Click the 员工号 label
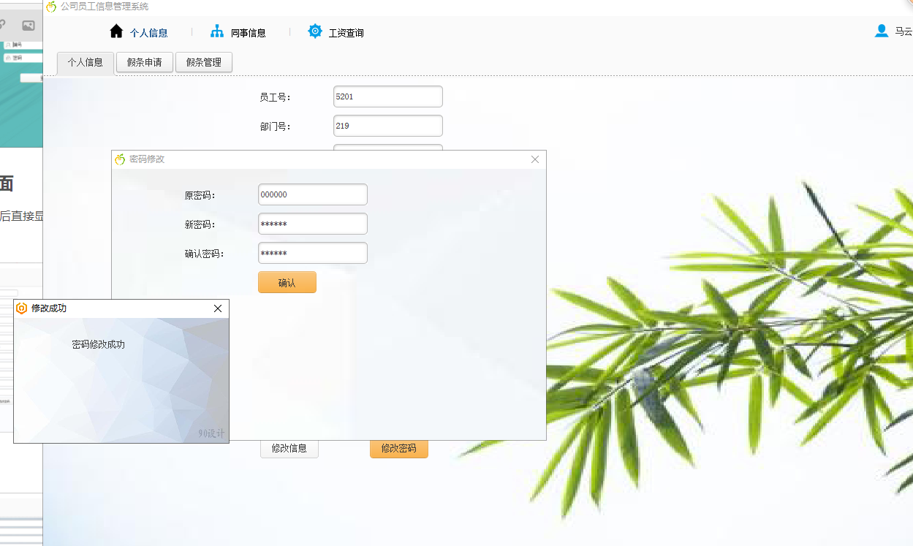Screen dimensions: 913x546 coord(276,97)
